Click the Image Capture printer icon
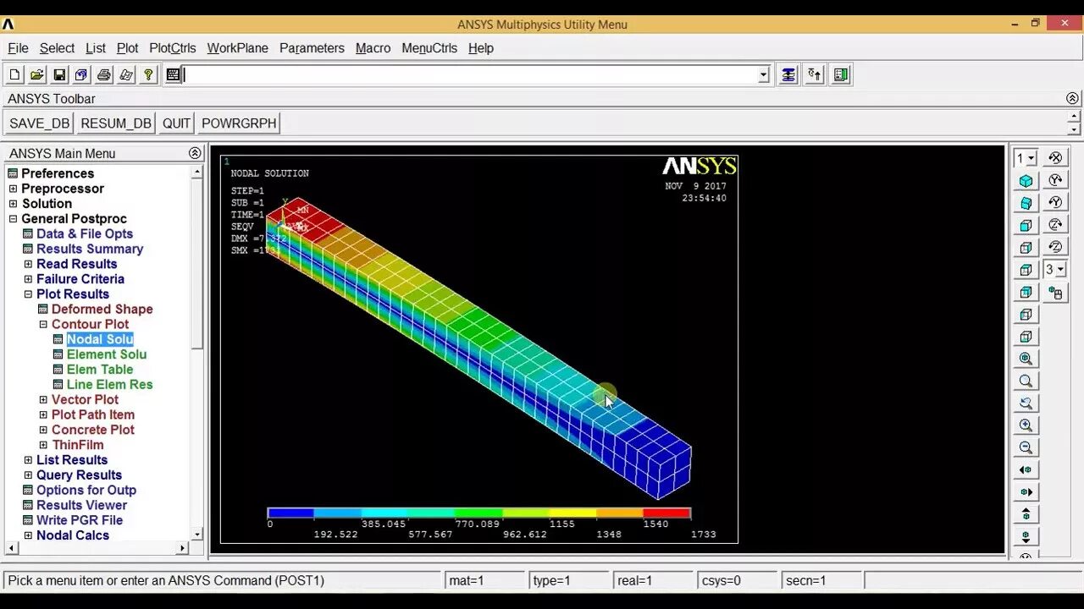This screenshot has width=1084, height=609. (x=103, y=74)
